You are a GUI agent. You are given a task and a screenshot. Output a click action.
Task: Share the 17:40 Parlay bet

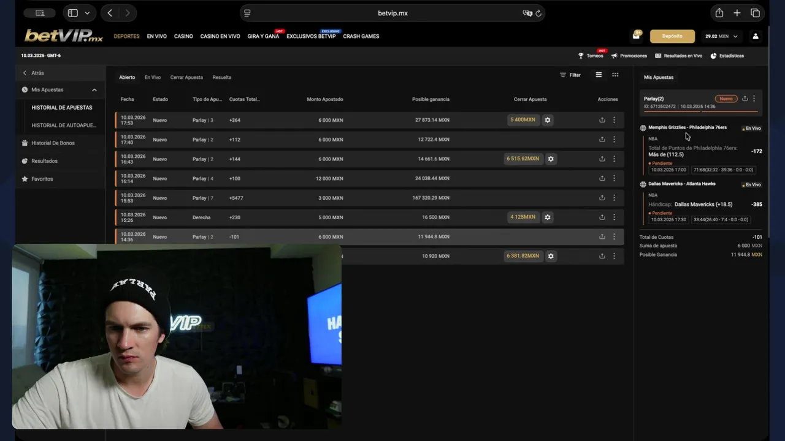[x=602, y=140]
